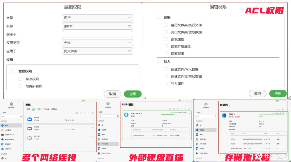The height and width of the screenshot is (162, 291).
Task: Click the grey PPPoE port icon
Action: click(x=30, y=138)
